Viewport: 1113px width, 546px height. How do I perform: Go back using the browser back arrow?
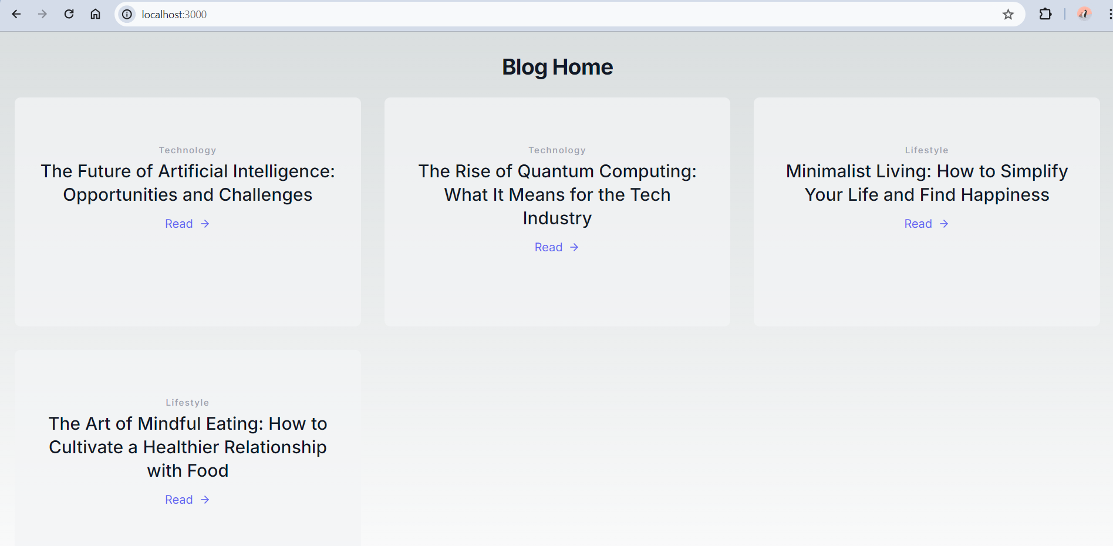coord(16,14)
